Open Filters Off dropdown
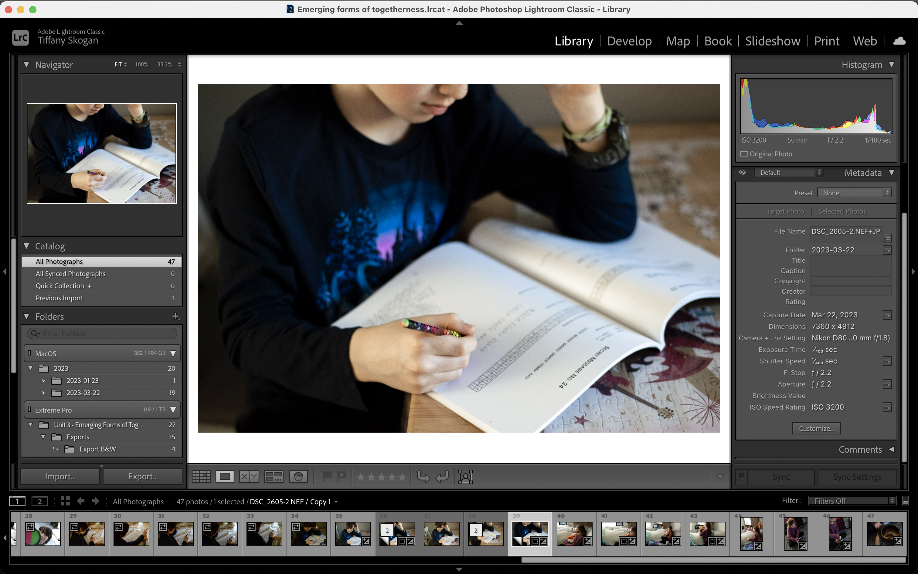The image size is (918, 574). 852,501
